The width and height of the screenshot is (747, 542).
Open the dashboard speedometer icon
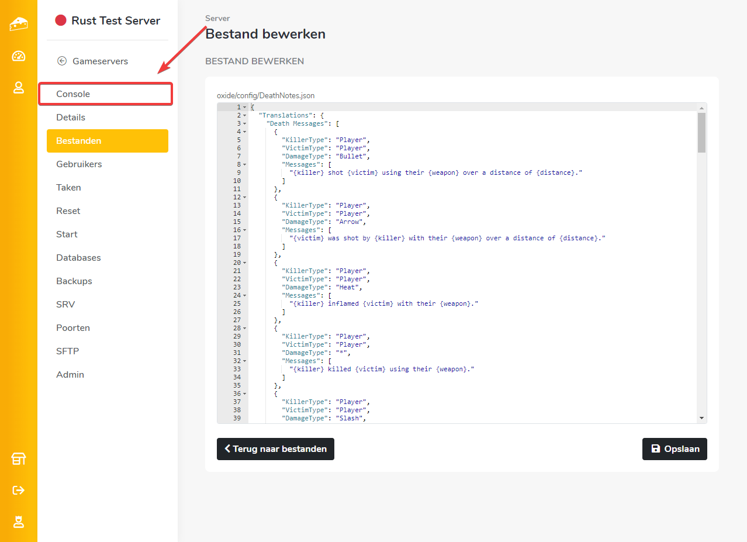(x=19, y=56)
